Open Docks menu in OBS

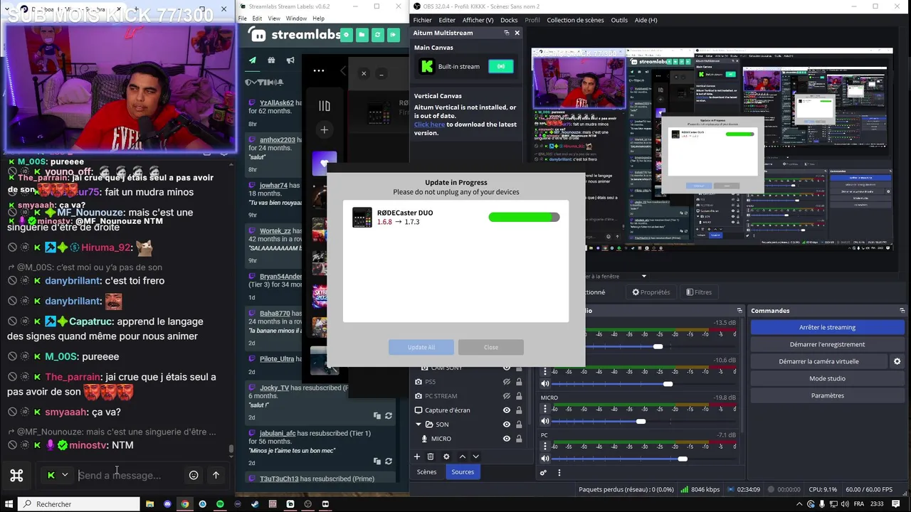coord(509,20)
